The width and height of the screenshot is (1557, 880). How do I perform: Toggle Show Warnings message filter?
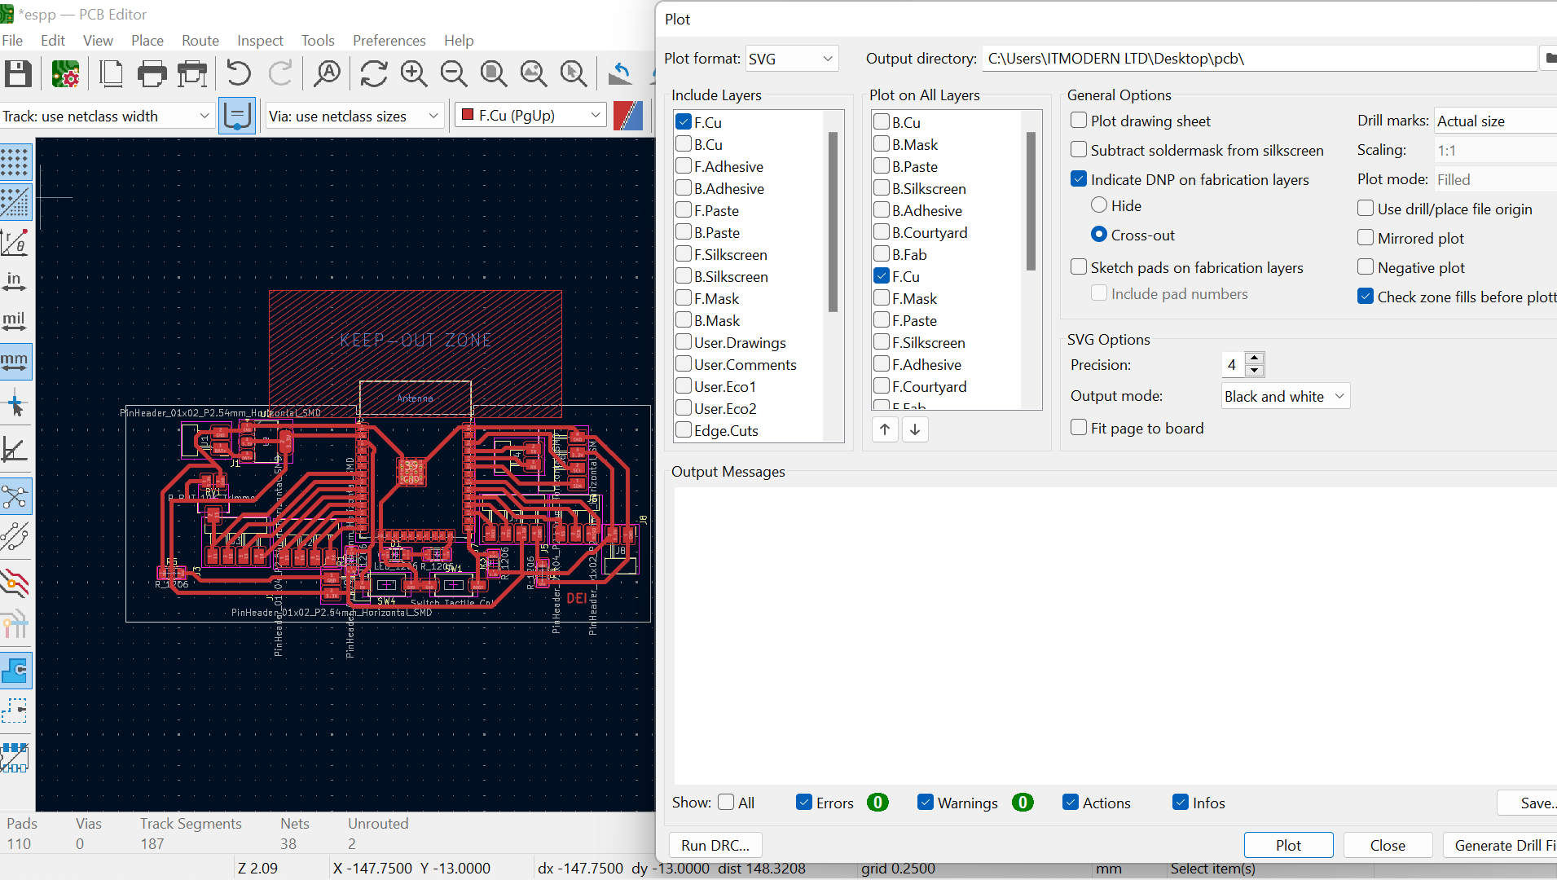[925, 803]
